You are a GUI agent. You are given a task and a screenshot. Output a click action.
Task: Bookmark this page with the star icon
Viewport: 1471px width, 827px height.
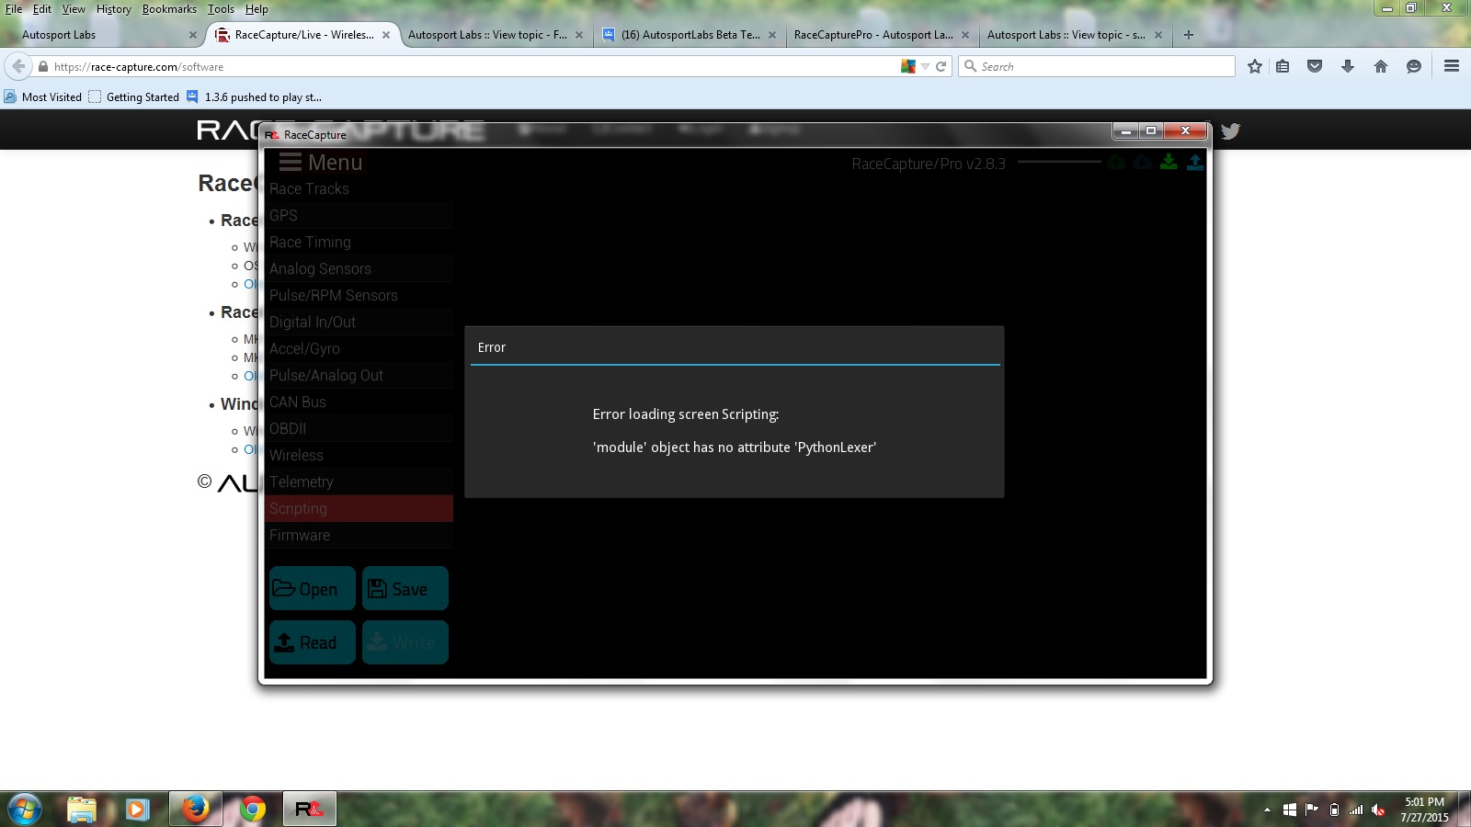pos(1254,66)
